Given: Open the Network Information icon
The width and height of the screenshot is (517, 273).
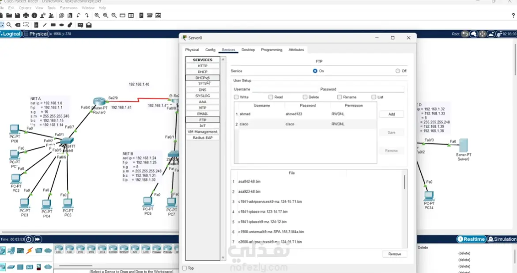Looking at the screenshot, I should 34,15.
